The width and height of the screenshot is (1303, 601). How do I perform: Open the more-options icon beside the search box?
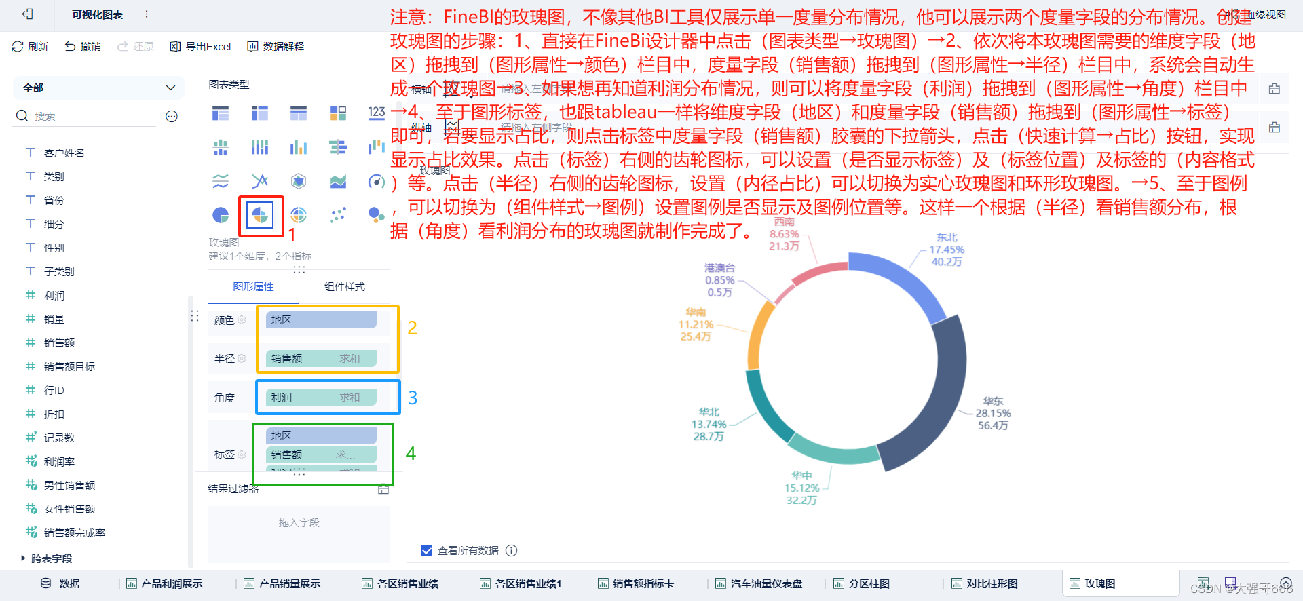coord(172,116)
